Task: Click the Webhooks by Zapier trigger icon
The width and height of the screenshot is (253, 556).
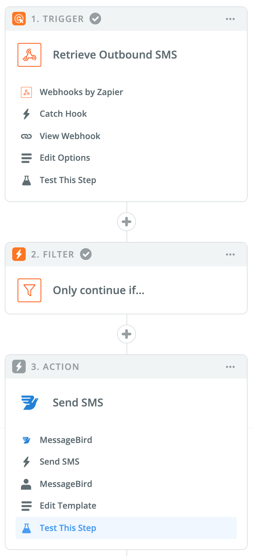Action: [26, 92]
